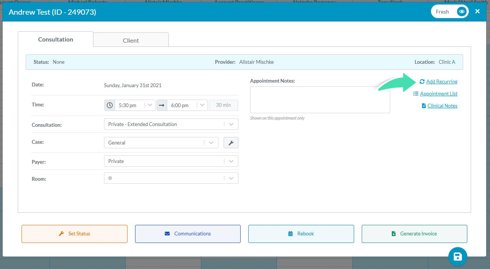
Task: Close the Andrew Test appointment dialog
Action: 478,11
